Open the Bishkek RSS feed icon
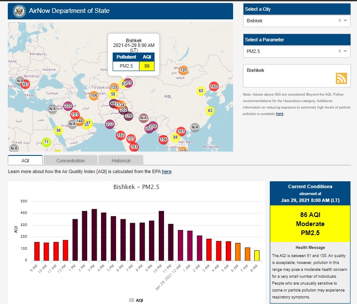Viewport: 357px width, 304px height. coord(341,78)
